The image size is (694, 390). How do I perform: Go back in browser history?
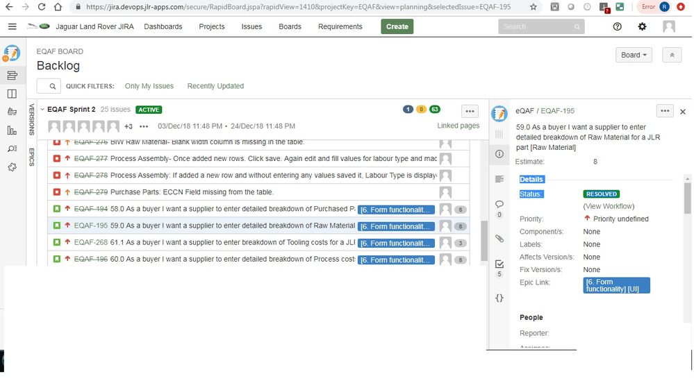[9, 7]
